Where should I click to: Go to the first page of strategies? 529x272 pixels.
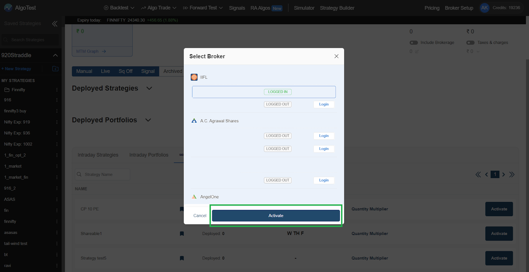coord(478,175)
